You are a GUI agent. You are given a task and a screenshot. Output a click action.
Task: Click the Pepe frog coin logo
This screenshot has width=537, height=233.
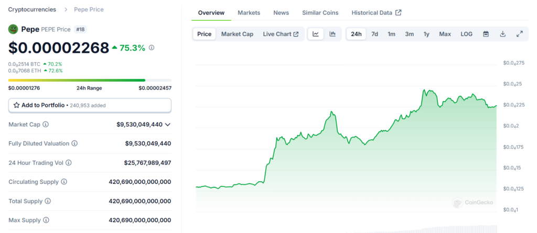click(13, 29)
